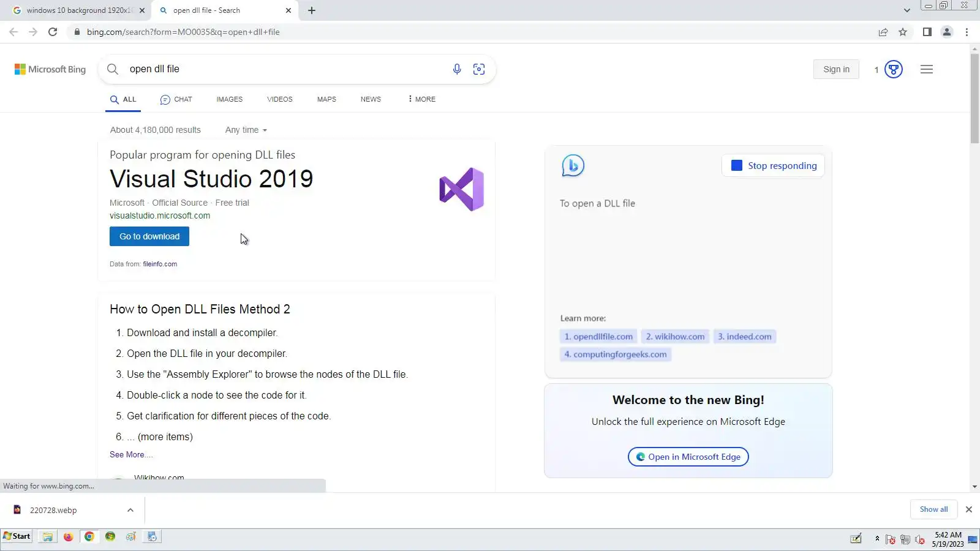The width and height of the screenshot is (980, 551).
Task: Click the Visual Studio 2019 heading
Action: [211, 179]
